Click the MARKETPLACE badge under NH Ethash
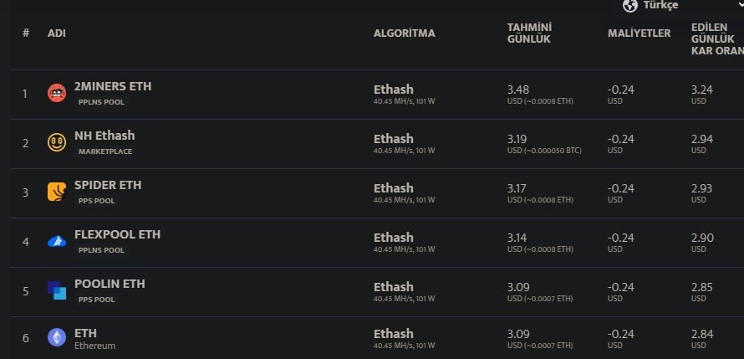 [x=105, y=151]
